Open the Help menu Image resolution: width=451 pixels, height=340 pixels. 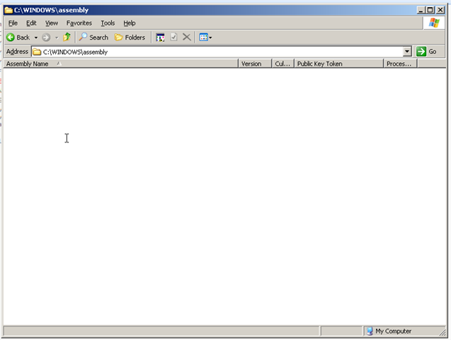pos(130,23)
